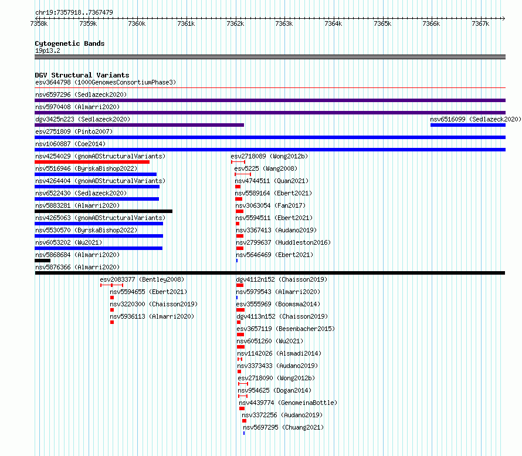Open nsv5936113 (Almarri2020) label

pos(152,316)
